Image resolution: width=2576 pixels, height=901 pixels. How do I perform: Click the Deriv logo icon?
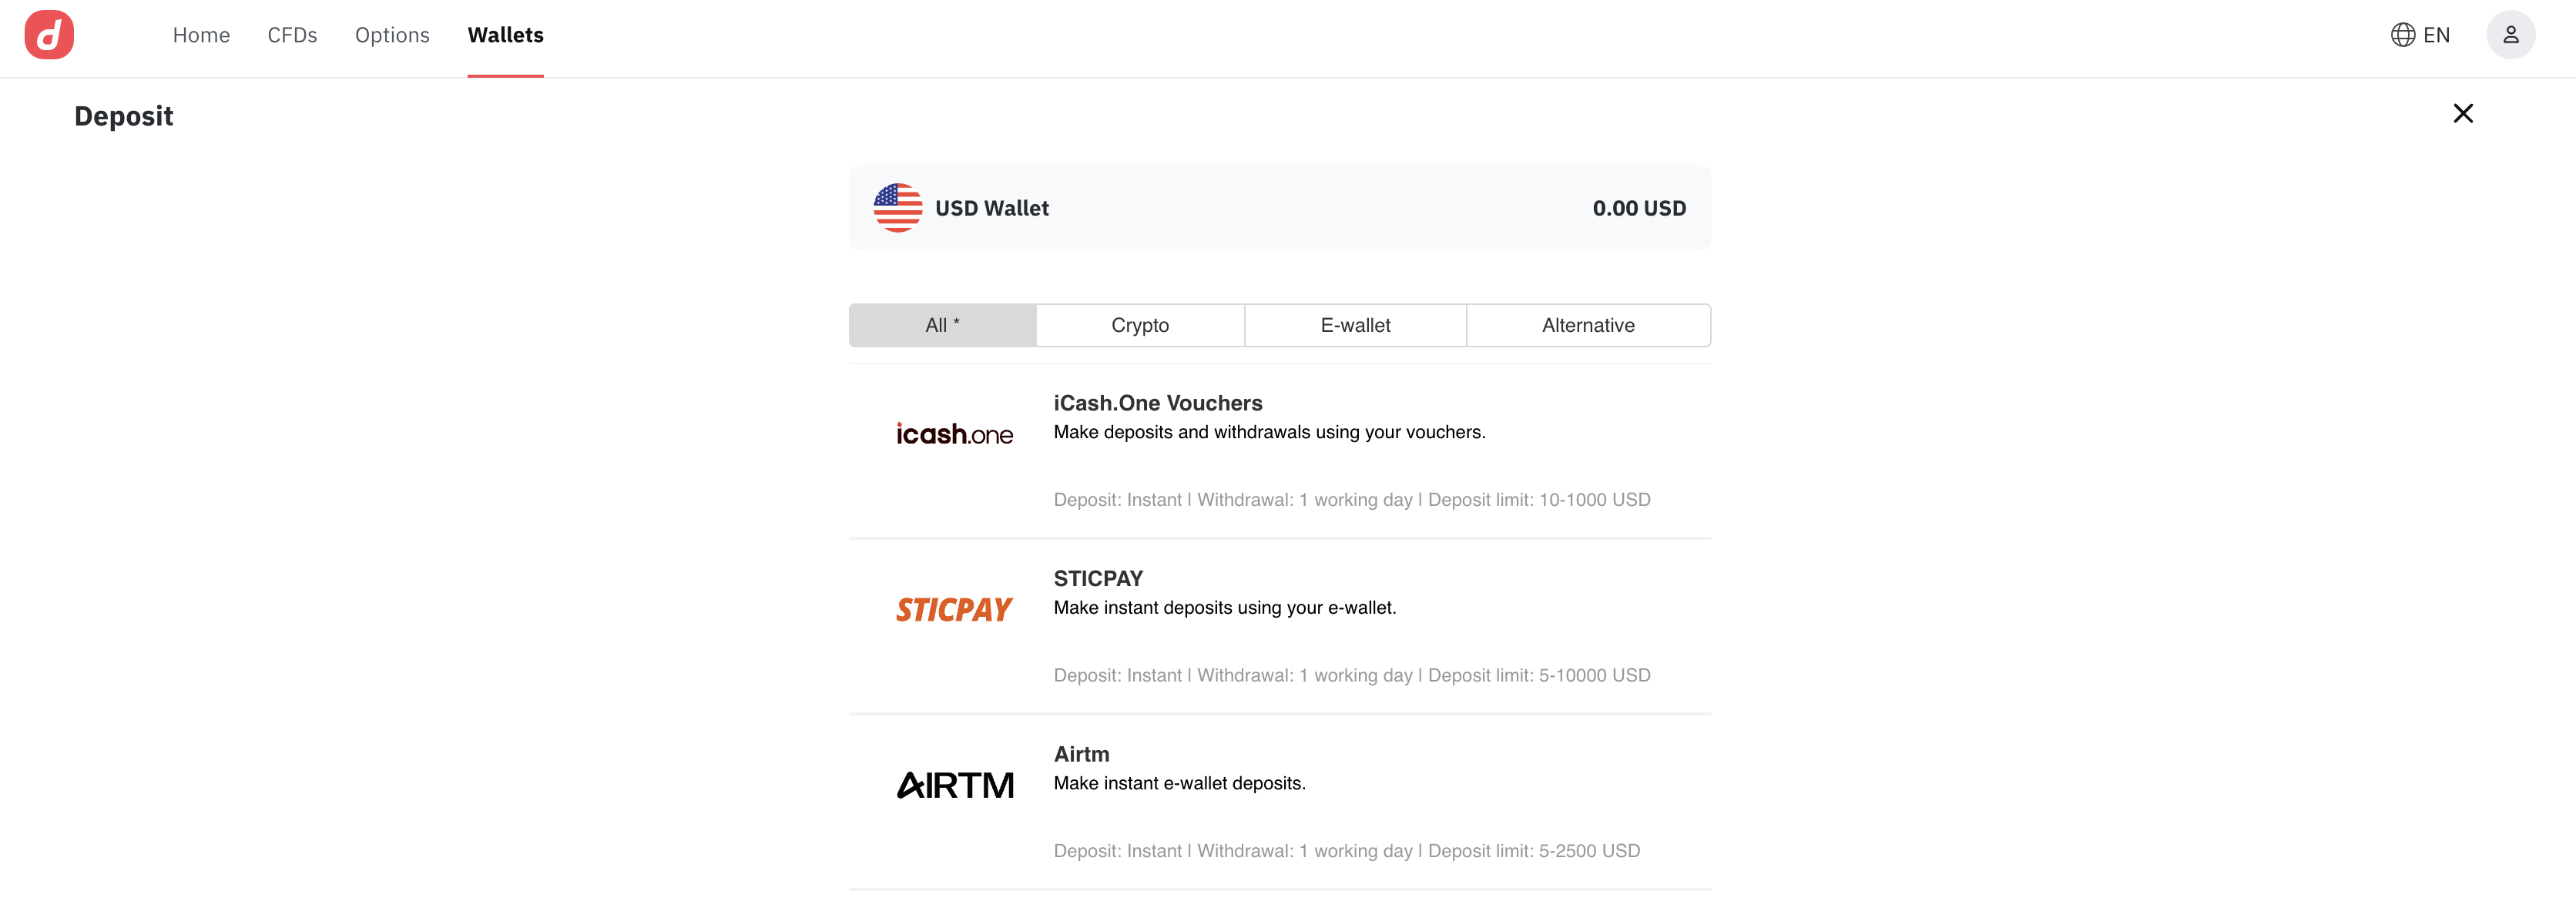pos(49,35)
